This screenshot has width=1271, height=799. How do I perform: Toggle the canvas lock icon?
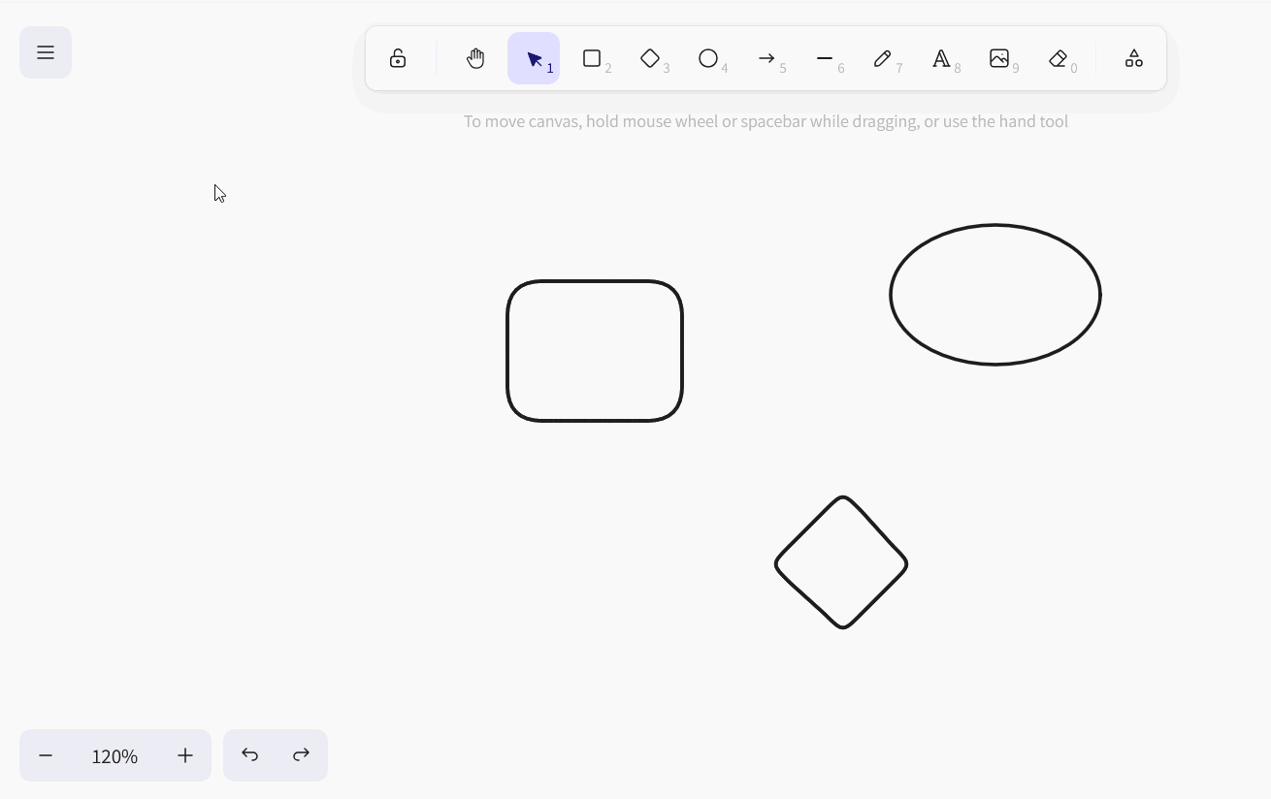click(x=398, y=59)
